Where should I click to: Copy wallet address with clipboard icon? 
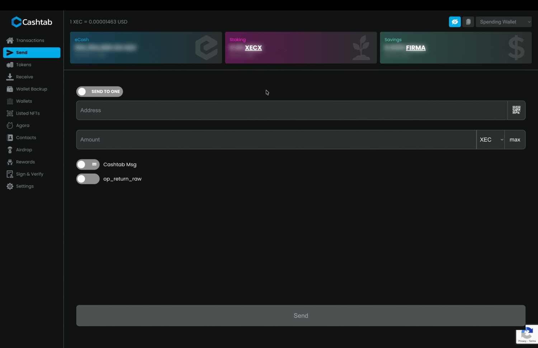(x=468, y=22)
